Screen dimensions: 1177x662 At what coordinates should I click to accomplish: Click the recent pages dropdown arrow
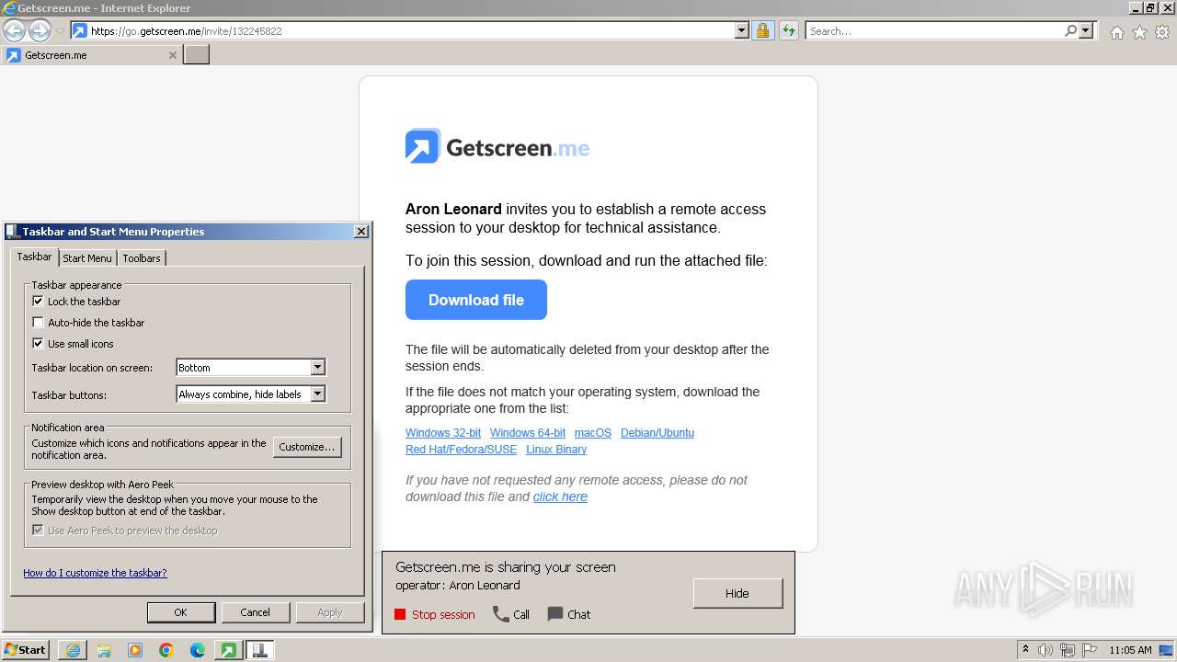point(60,31)
